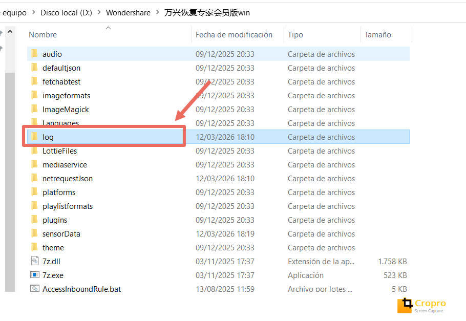
Task: Select the imageformats folder icon
Action: [34, 95]
